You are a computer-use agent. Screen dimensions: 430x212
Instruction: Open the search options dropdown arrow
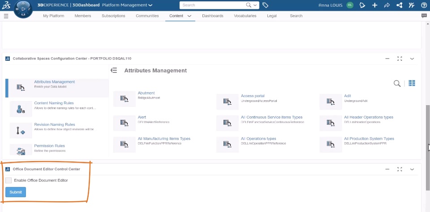click(255, 5)
